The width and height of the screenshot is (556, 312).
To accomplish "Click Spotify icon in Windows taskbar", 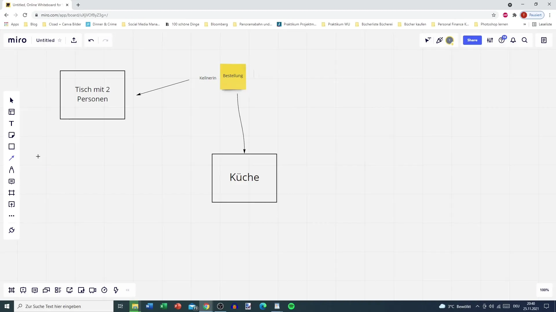I will click(x=292, y=306).
